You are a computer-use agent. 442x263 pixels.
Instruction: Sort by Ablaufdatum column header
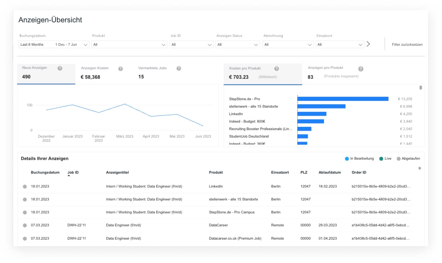tap(330, 172)
